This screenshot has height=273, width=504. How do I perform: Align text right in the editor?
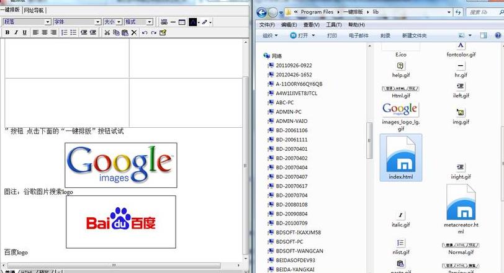(x=53, y=32)
